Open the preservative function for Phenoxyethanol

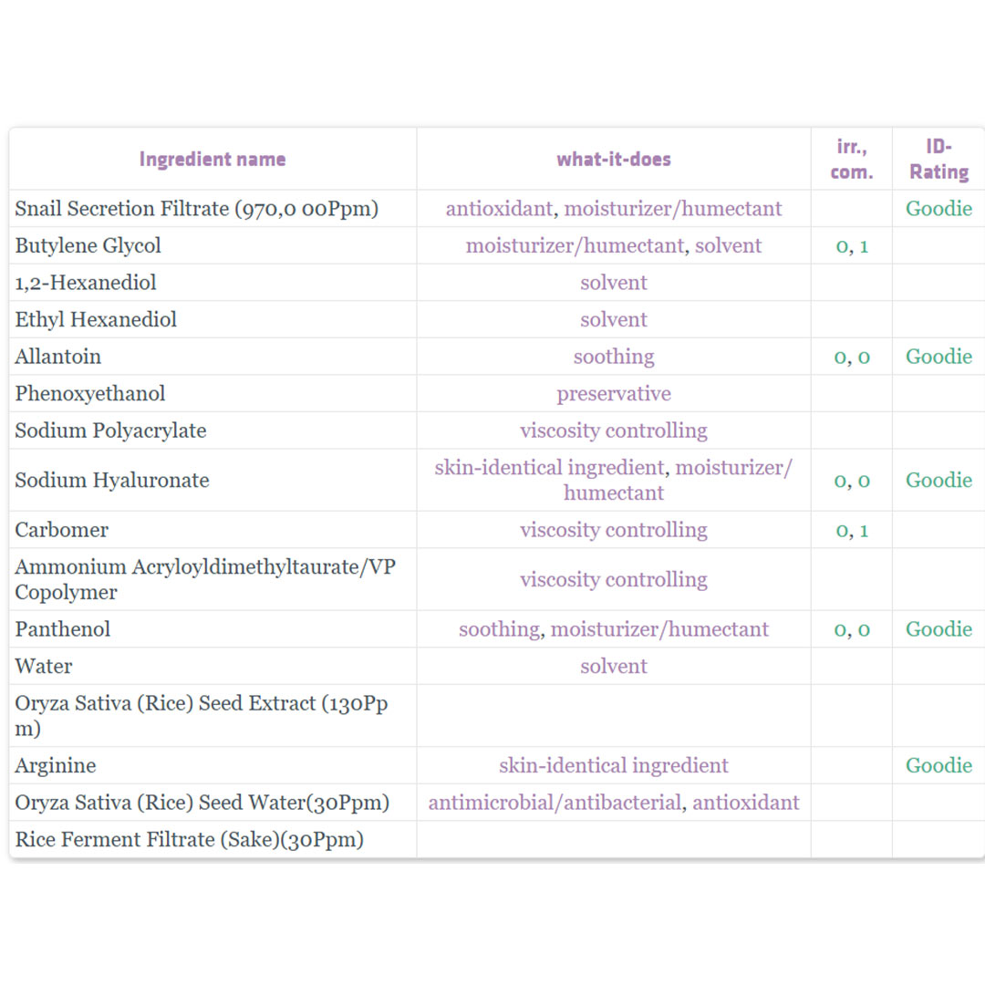tap(614, 394)
